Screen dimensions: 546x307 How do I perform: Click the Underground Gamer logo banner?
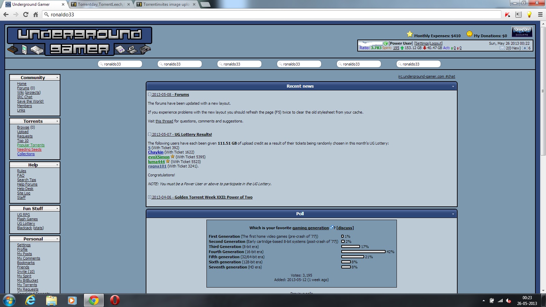point(80,41)
